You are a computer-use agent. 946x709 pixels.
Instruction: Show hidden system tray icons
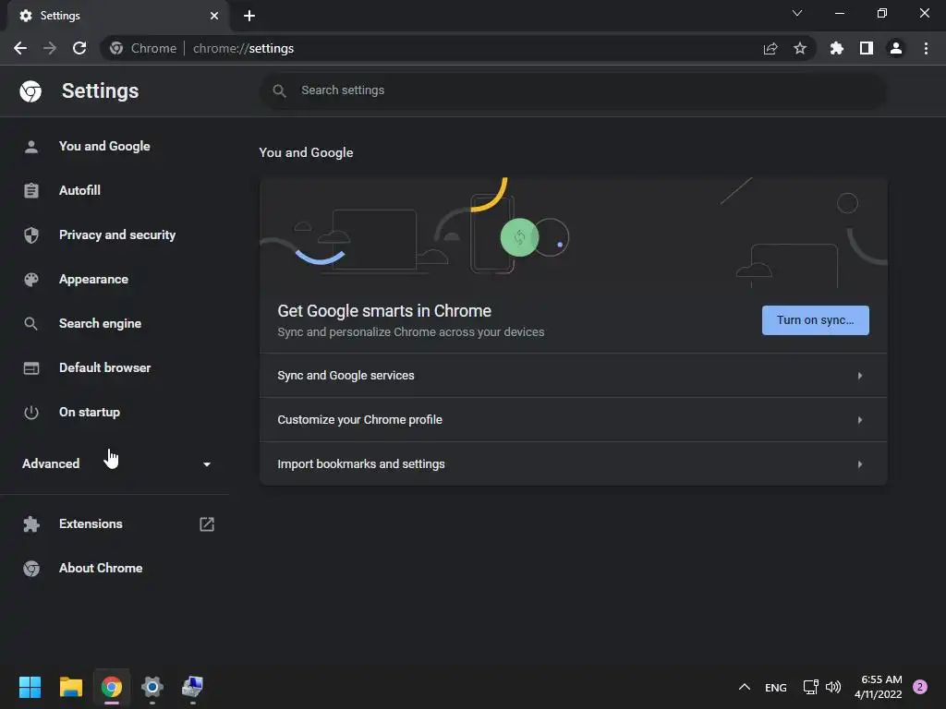[745, 687]
